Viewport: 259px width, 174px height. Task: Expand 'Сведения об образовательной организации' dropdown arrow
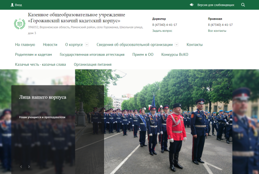coord(177,45)
